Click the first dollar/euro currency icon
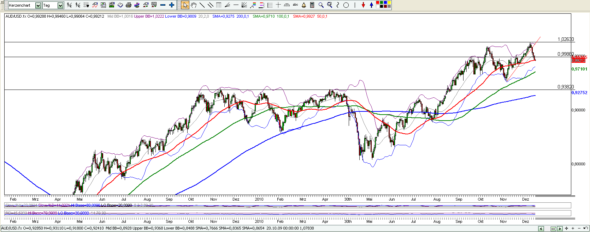Screen dimensions: 590x232 click(69, 5)
